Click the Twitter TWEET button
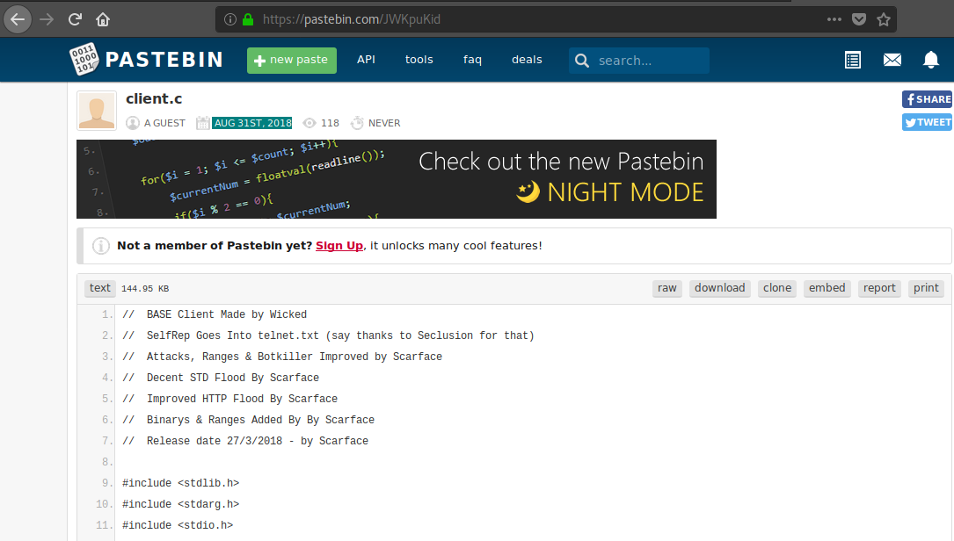Screen dimensions: 954x541 tap(928, 122)
